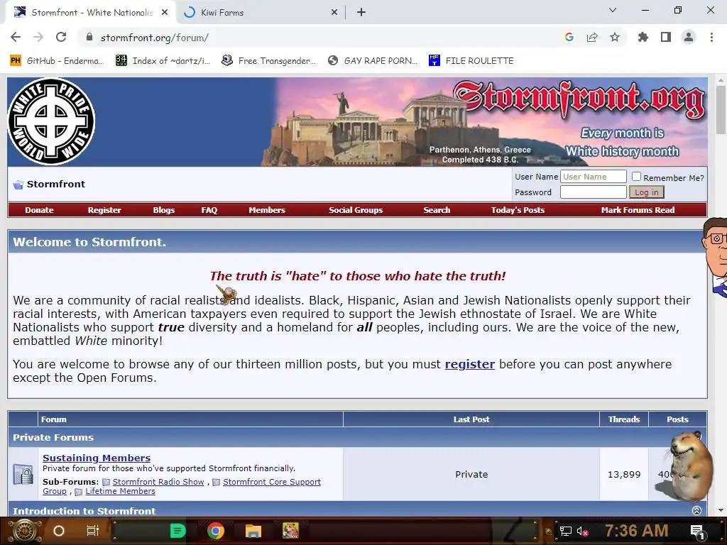727x545 pixels.
Task: Click the 7:36 AM taskbar clock
Action: [637, 531]
